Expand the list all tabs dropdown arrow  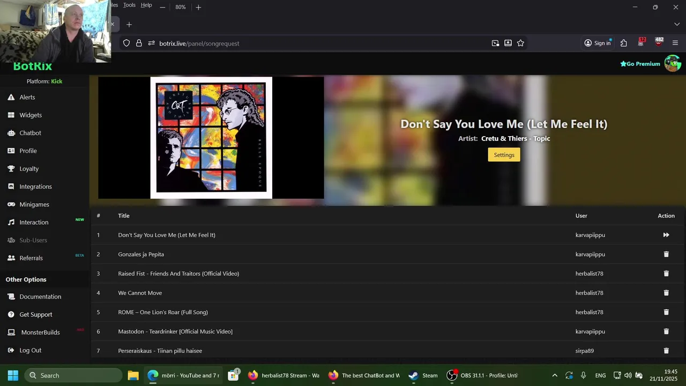click(x=677, y=25)
